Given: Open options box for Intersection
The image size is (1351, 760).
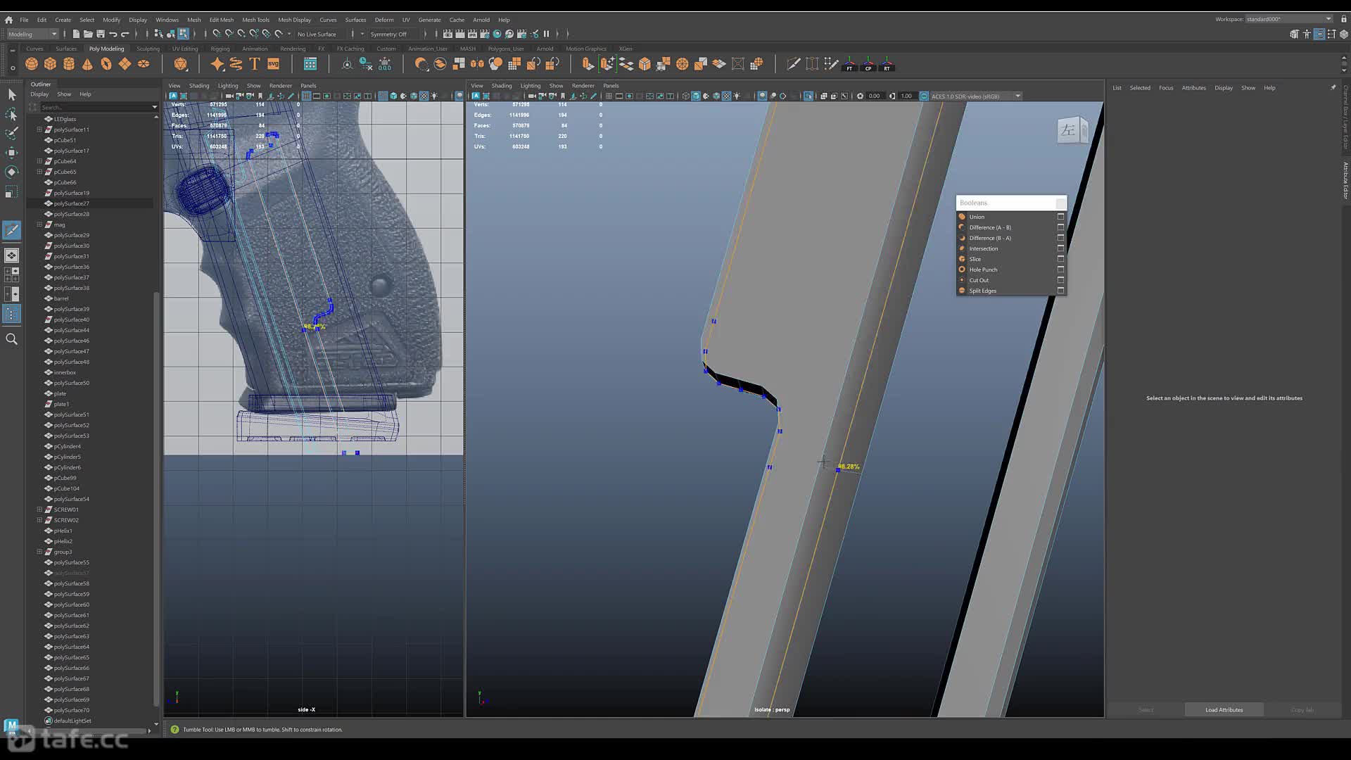Looking at the screenshot, I should click(1060, 248).
